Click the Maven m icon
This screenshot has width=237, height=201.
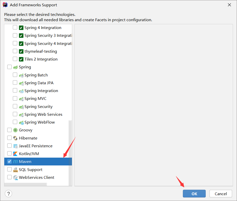[x=15, y=162]
